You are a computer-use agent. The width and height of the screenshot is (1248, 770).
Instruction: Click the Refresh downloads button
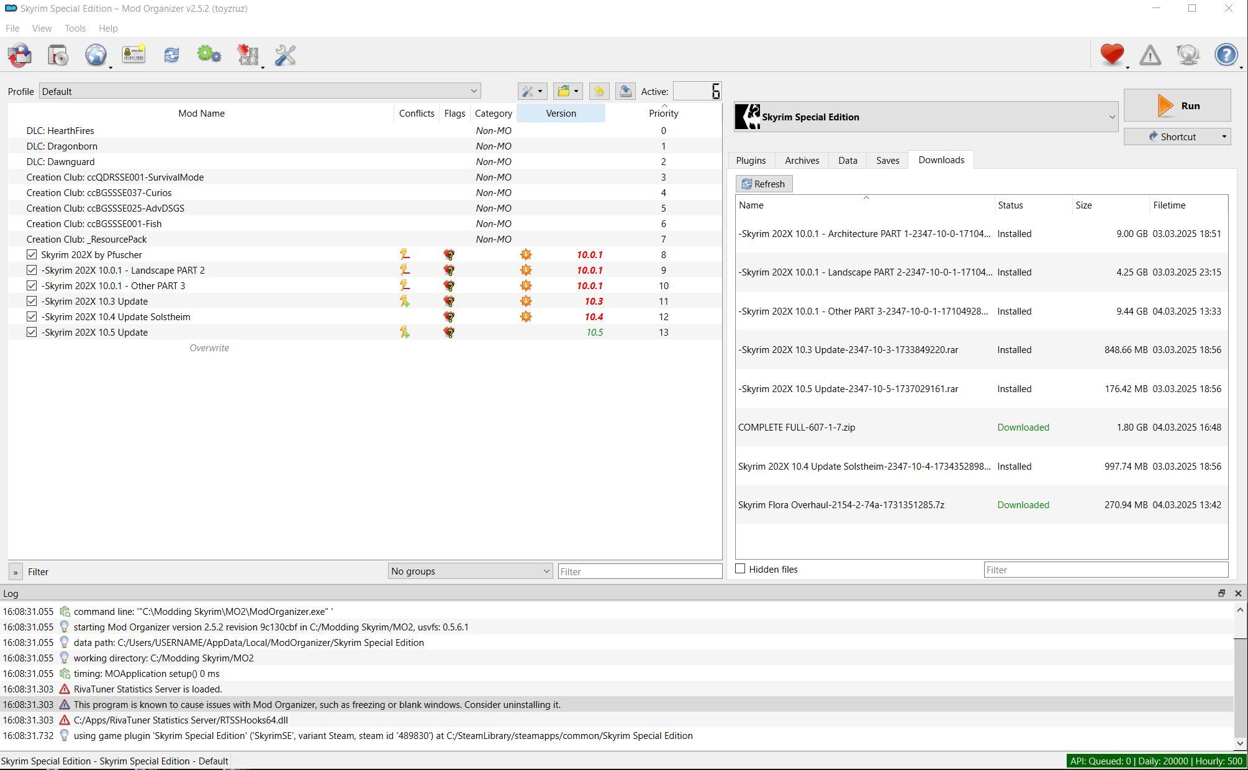(764, 184)
